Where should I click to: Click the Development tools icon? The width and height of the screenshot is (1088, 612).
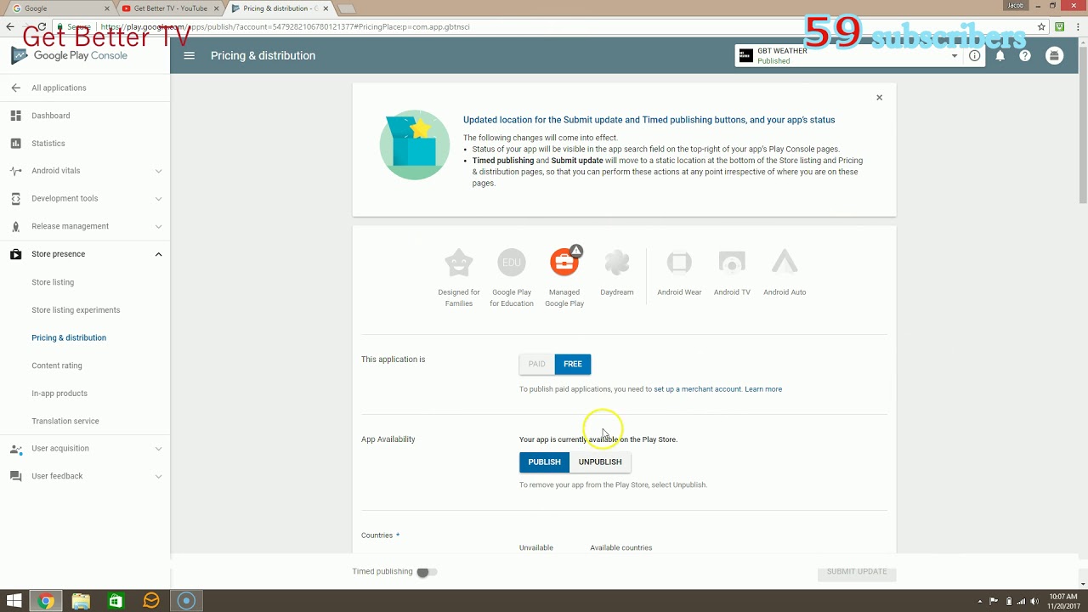(15, 199)
